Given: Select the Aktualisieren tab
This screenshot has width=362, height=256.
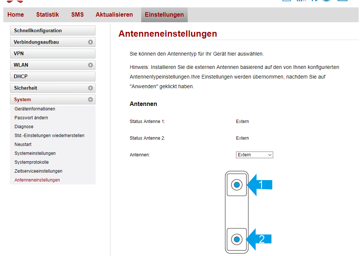Looking at the screenshot, I should pos(114,15).
